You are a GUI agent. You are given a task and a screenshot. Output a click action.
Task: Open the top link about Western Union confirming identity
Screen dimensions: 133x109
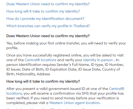(x=48, y=4)
